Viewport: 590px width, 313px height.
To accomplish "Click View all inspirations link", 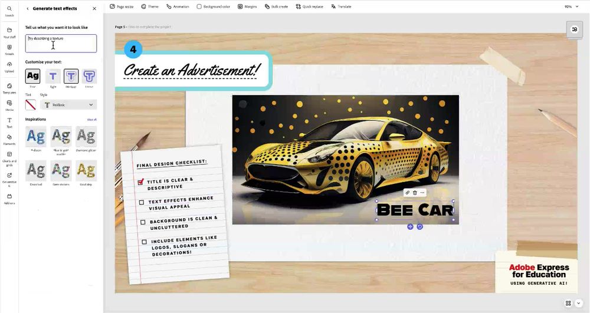I will point(92,120).
